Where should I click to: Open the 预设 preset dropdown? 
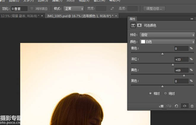[167, 35]
